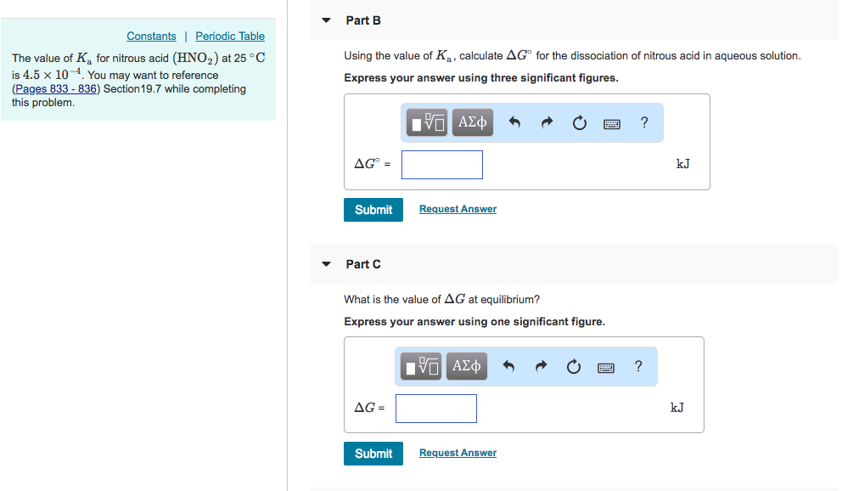Click the undo arrow in Part B toolbar
The height and width of the screenshot is (491, 842).
tap(514, 122)
